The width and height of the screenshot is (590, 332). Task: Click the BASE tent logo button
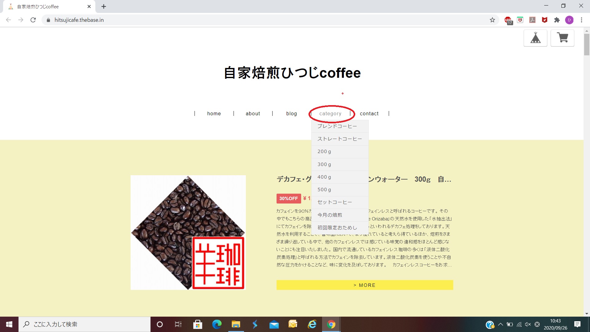pyautogui.click(x=535, y=38)
